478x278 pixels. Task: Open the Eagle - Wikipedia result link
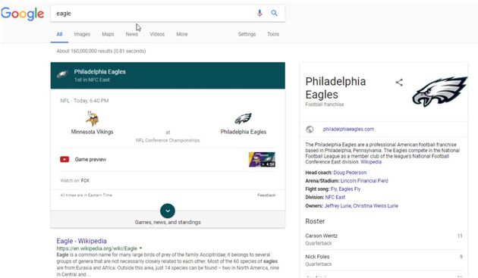(x=81, y=241)
